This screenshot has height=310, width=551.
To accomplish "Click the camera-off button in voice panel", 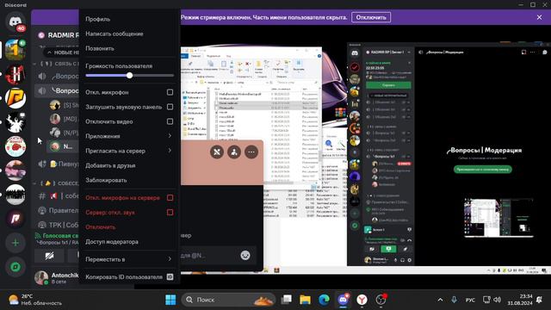I will tap(49, 256).
